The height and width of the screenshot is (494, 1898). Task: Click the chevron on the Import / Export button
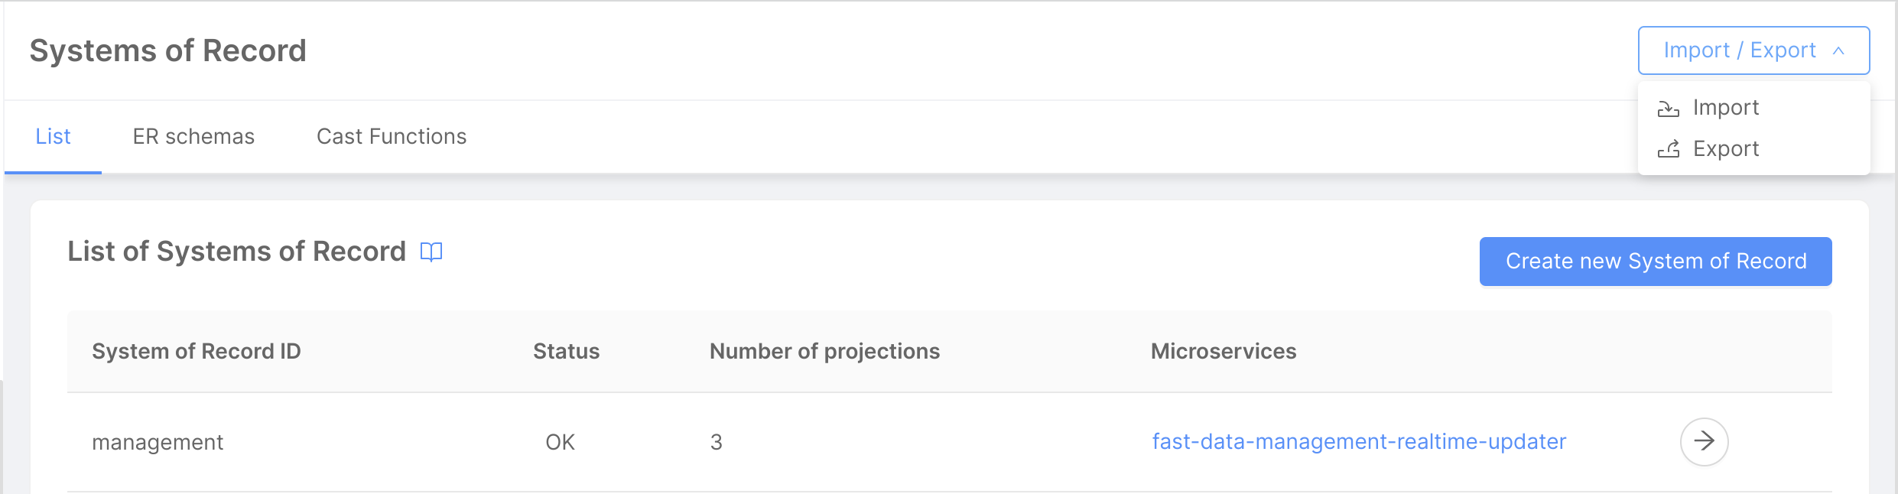[x=1838, y=50]
